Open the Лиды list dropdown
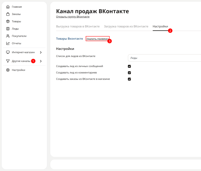This screenshot has width=201, height=171. [164, 58]
